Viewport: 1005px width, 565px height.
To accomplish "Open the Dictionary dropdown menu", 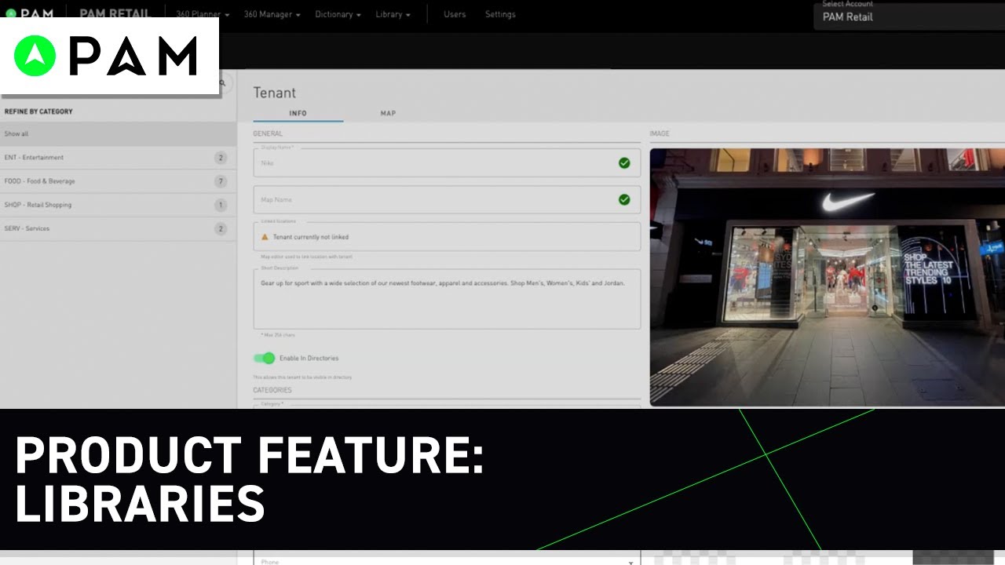I will pos(338,14).
